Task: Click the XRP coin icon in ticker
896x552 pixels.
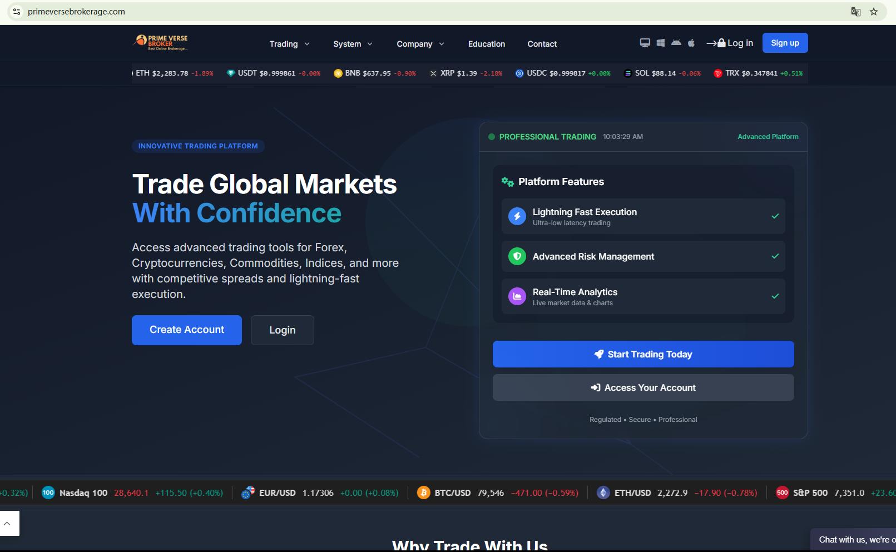Action: click(x=433, y=73)
